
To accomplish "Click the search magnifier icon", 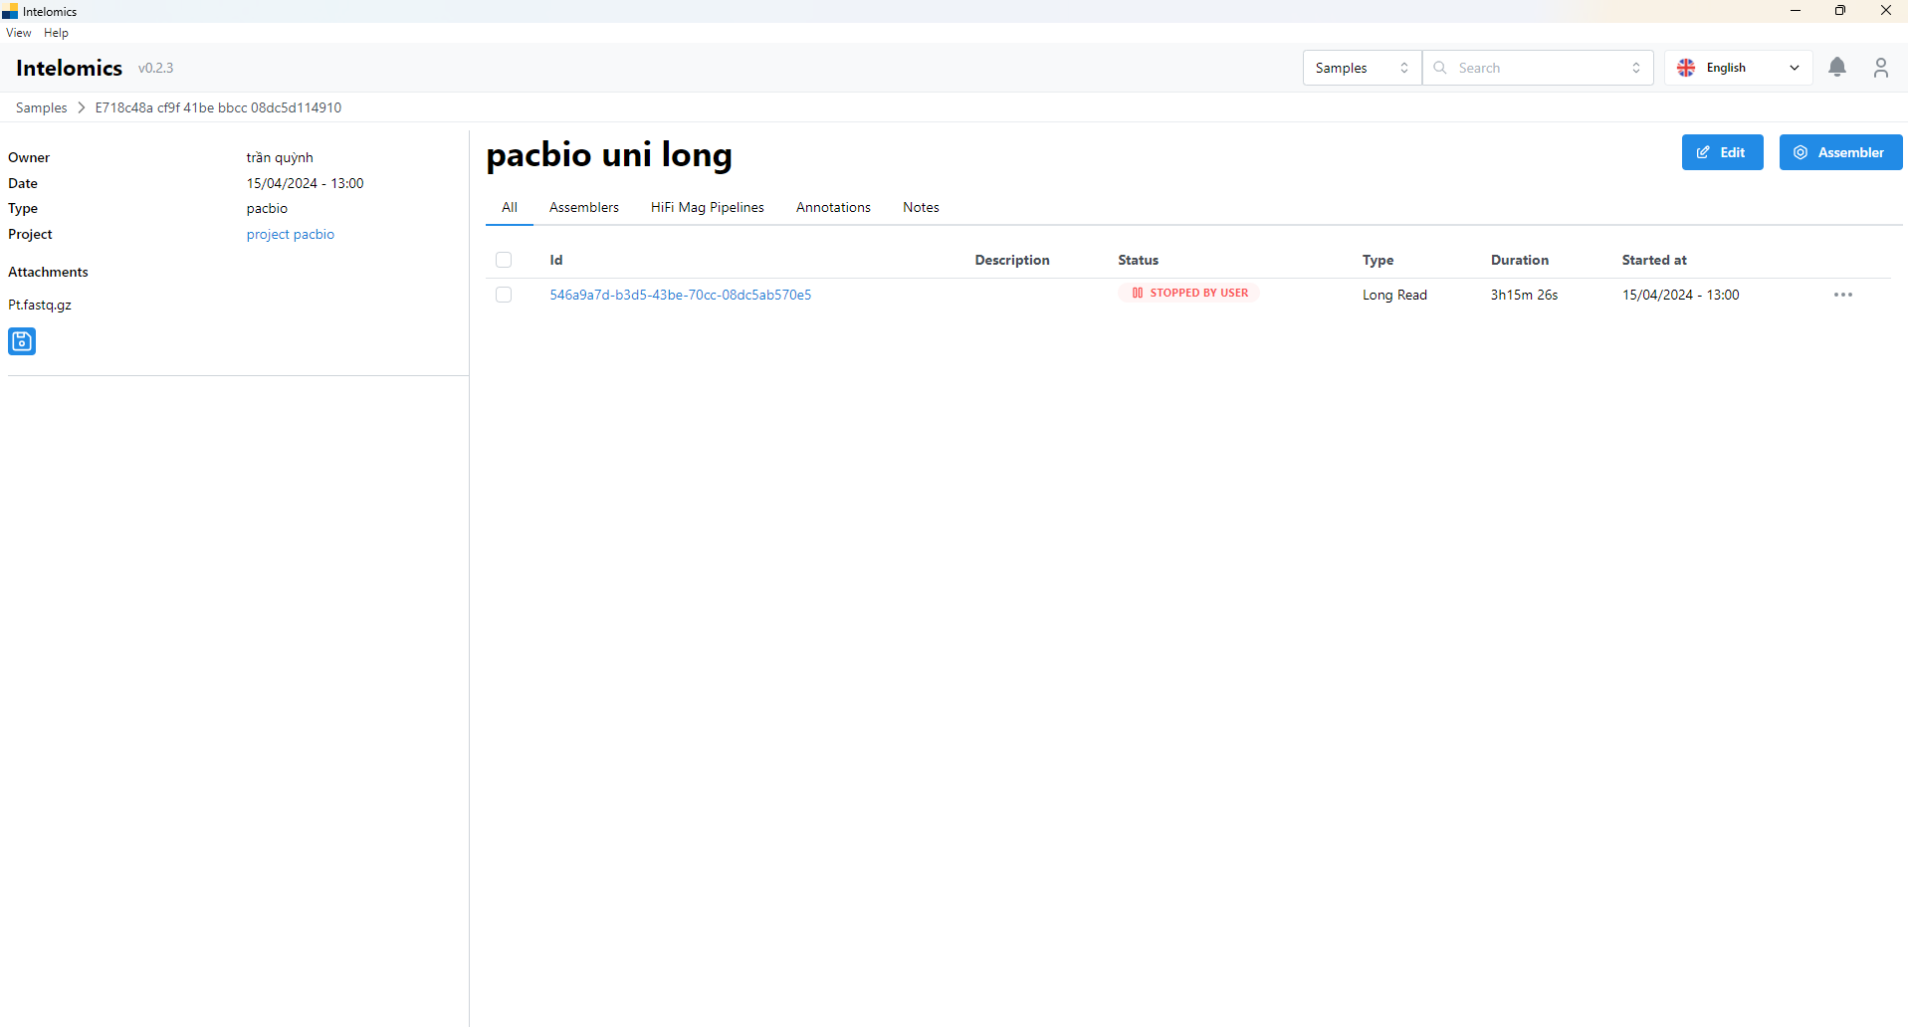I will click(x=1440, y=68).
